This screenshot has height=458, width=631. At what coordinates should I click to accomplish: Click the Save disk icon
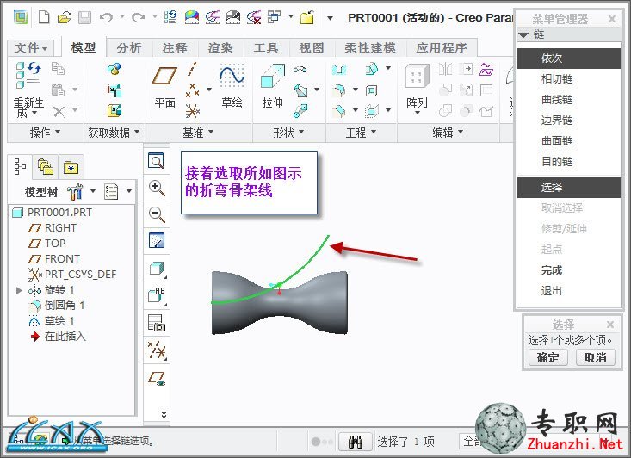(85, 17)
